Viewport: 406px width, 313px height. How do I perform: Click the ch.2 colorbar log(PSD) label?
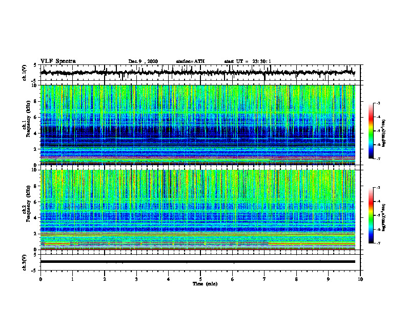[384, 217]
